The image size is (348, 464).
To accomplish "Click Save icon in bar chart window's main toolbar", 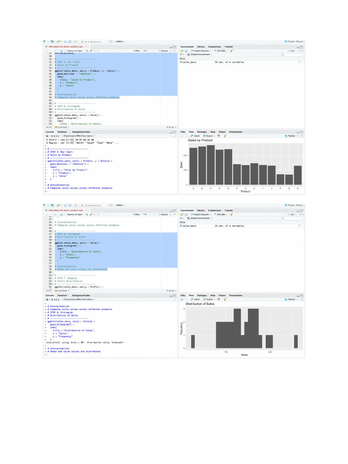I will tap(65, 41).
